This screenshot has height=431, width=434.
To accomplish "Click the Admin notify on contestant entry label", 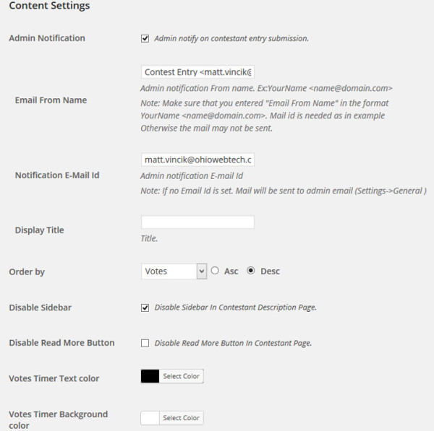I will (231, 38).
